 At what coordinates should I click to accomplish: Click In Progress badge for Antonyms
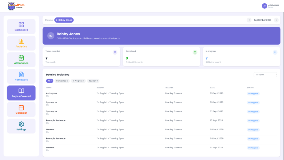[253, 94]
